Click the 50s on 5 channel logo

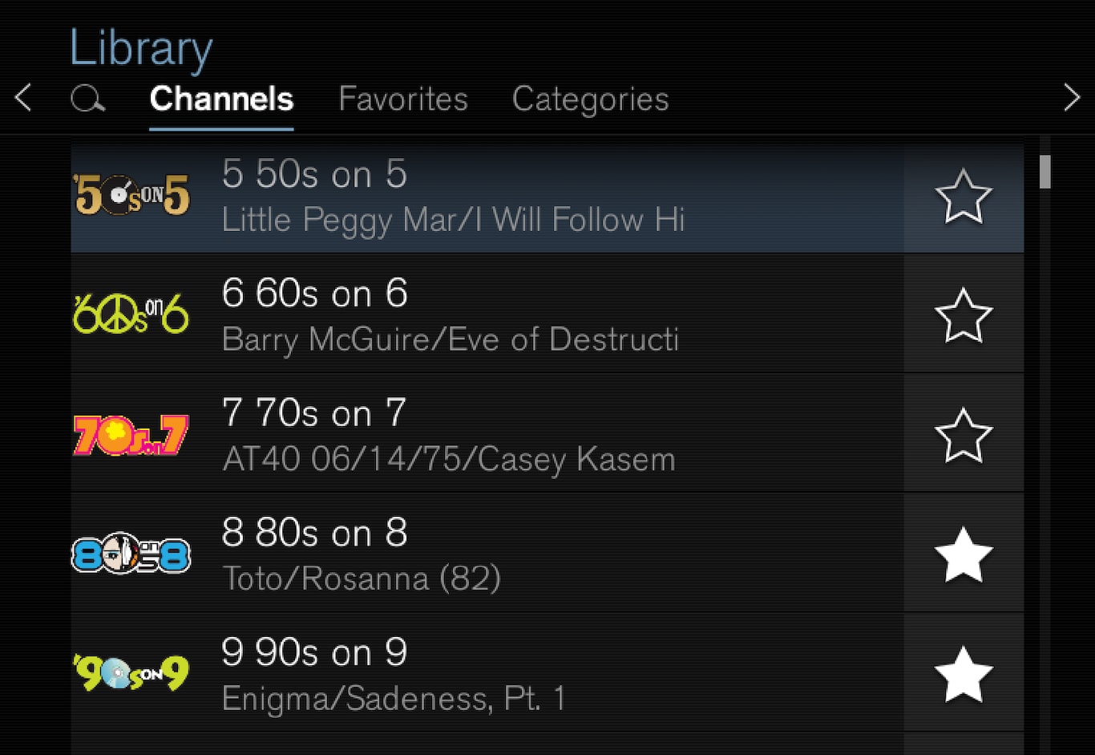click(131, 196)
